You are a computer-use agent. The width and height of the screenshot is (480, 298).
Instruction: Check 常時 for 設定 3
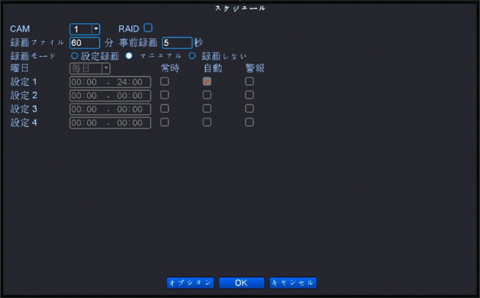pyautogui.click(x=164, y=108)
